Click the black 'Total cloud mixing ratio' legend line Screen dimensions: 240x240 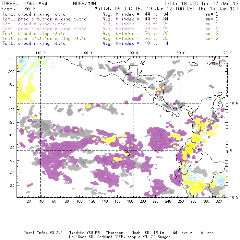34,14
